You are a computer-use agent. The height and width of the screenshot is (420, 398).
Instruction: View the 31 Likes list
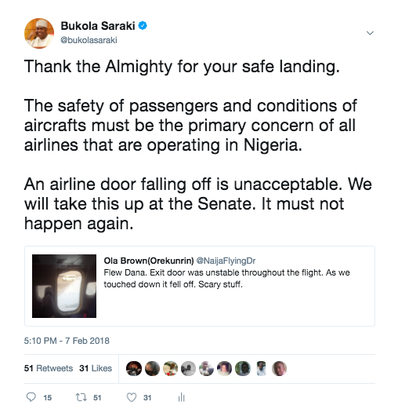(96, 368)
